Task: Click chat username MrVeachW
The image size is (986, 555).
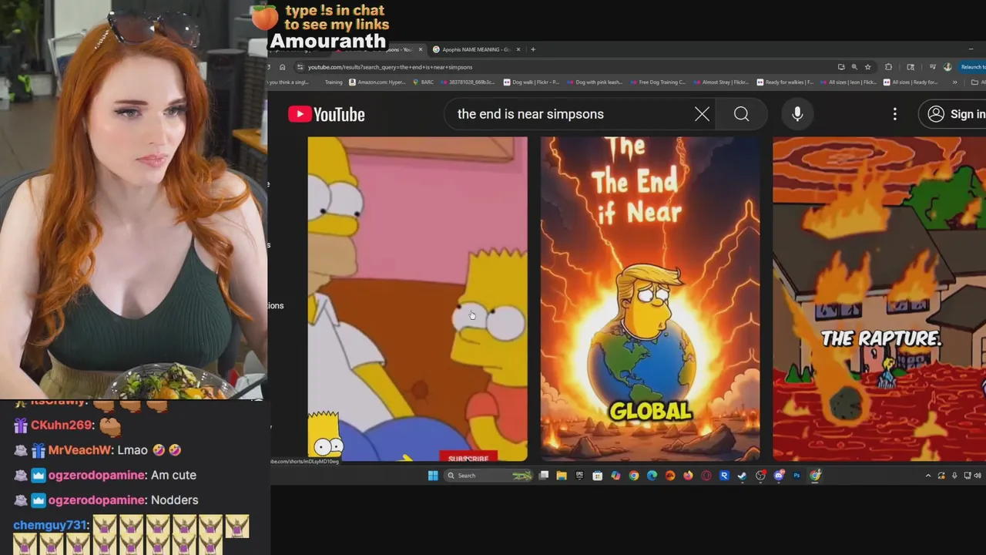Action: [80, 450]
